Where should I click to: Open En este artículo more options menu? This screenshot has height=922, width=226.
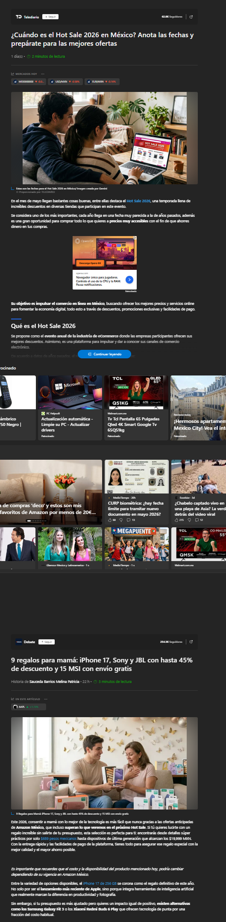[x=46, y=699]
